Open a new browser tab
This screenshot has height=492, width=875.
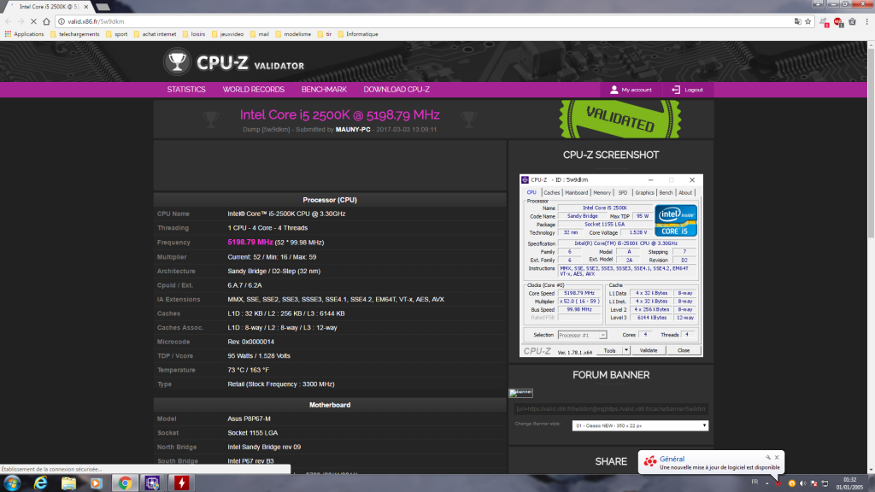[103, 7]
